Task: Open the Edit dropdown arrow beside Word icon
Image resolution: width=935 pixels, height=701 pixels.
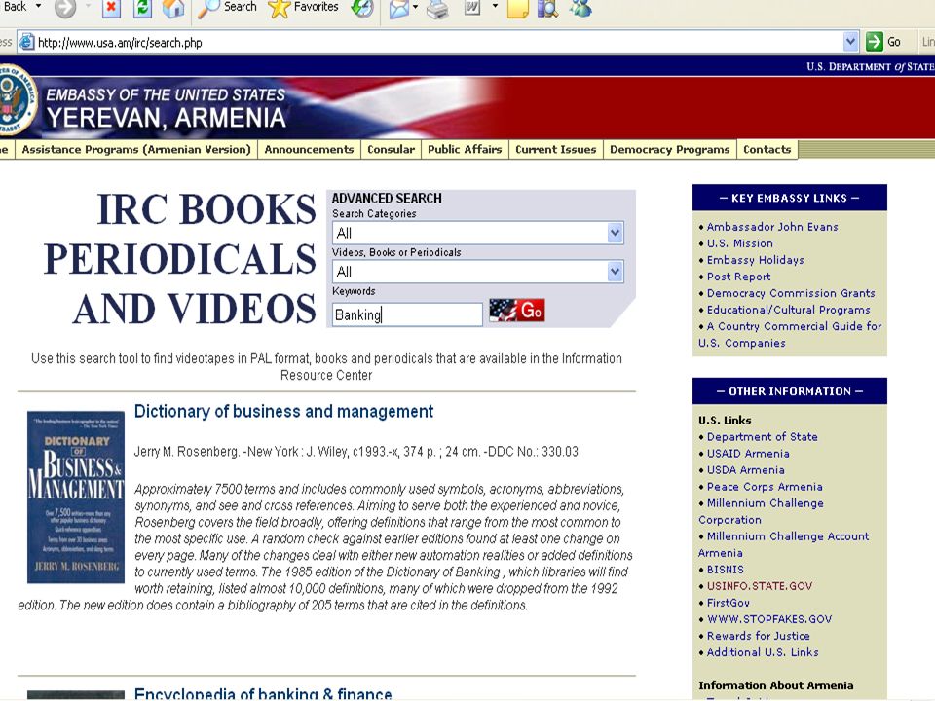Action: point(495,7)
